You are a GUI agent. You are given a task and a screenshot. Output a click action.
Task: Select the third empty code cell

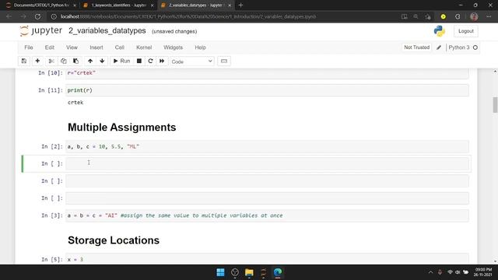pos(267,198)
